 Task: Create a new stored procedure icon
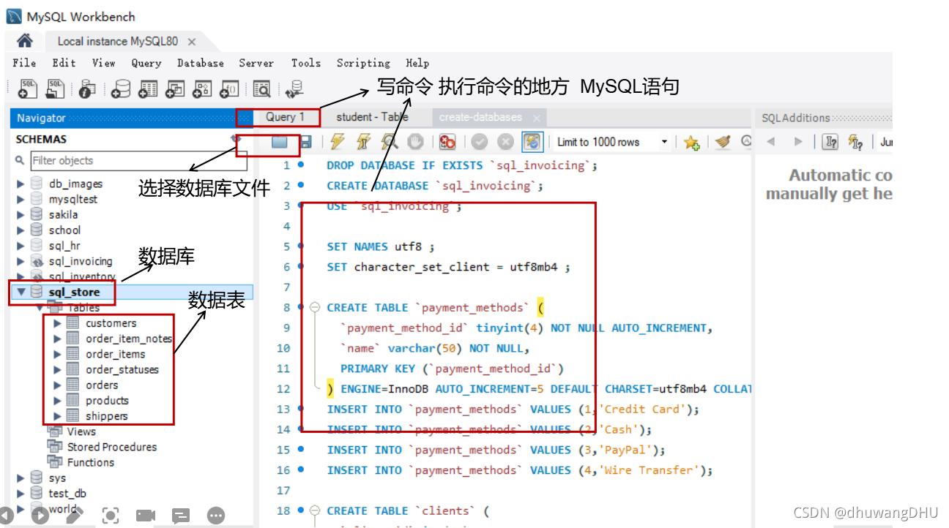click(202, 88)
